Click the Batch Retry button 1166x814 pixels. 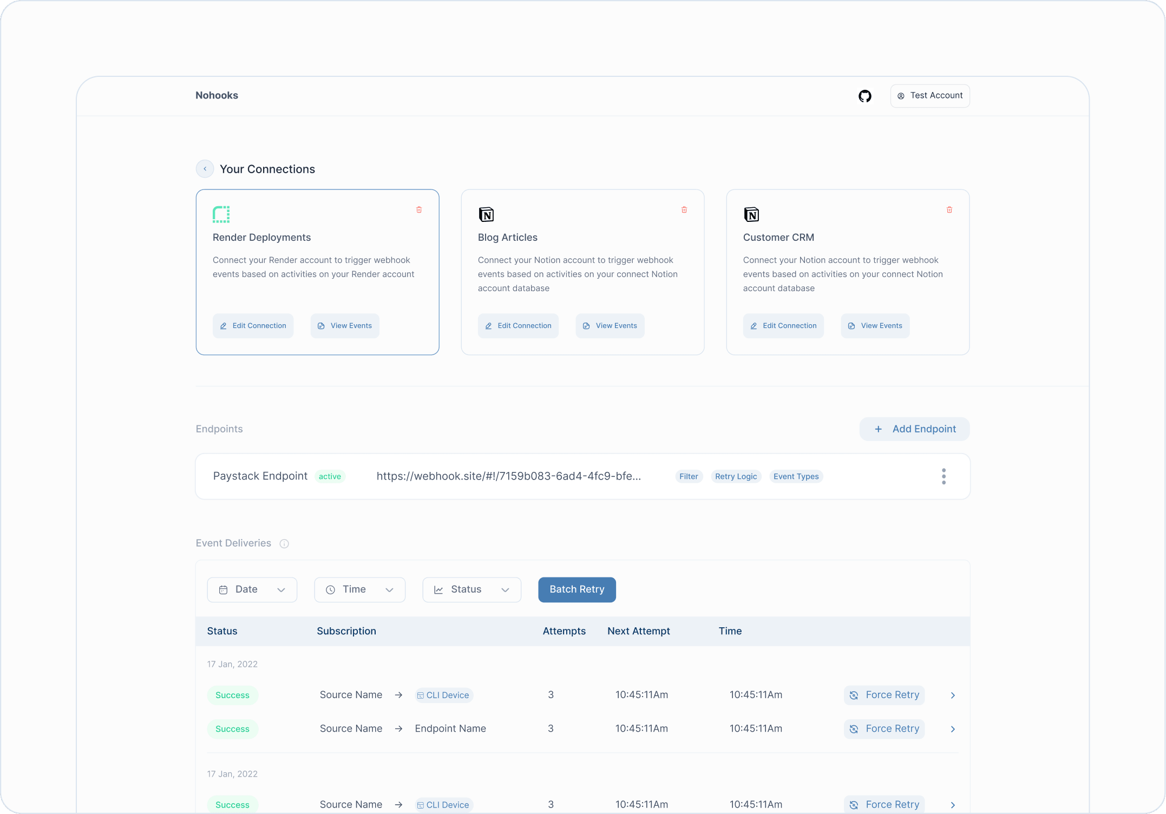577,589
